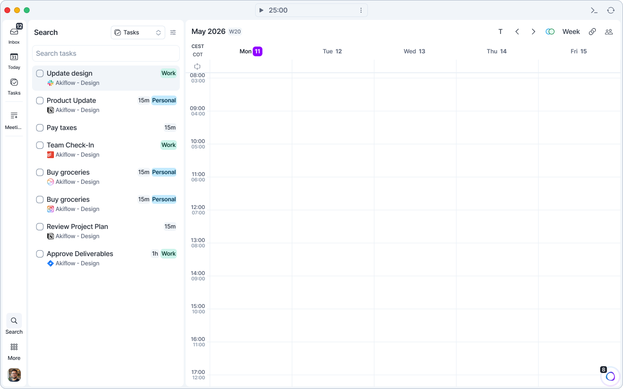Screen dimensions: 623x389
Task: Complete Review Project Plan checkbox
Action: click(40, 227)
